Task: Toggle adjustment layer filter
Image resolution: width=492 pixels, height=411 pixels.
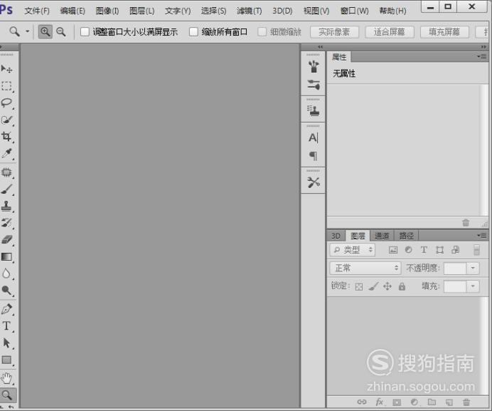Action: (x=409, y=250)
